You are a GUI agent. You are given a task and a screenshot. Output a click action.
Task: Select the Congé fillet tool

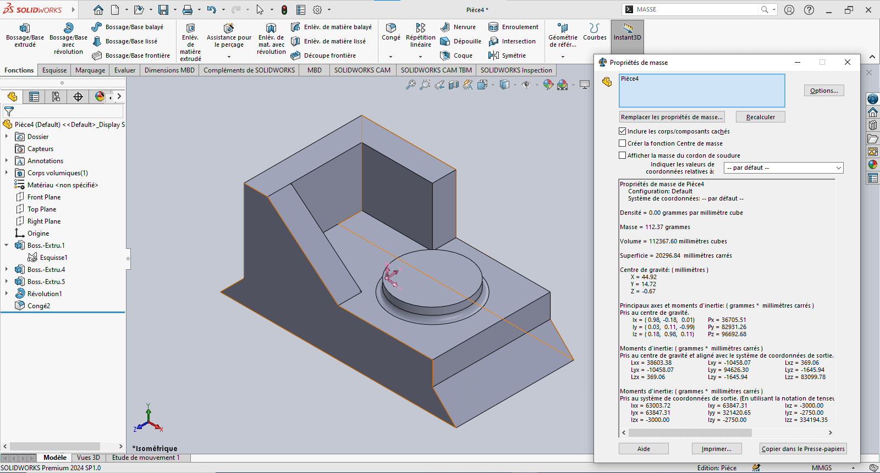[x=391, y=29]
